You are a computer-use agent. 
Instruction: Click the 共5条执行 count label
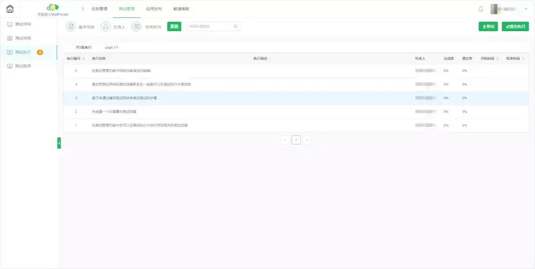coord(83,48)
